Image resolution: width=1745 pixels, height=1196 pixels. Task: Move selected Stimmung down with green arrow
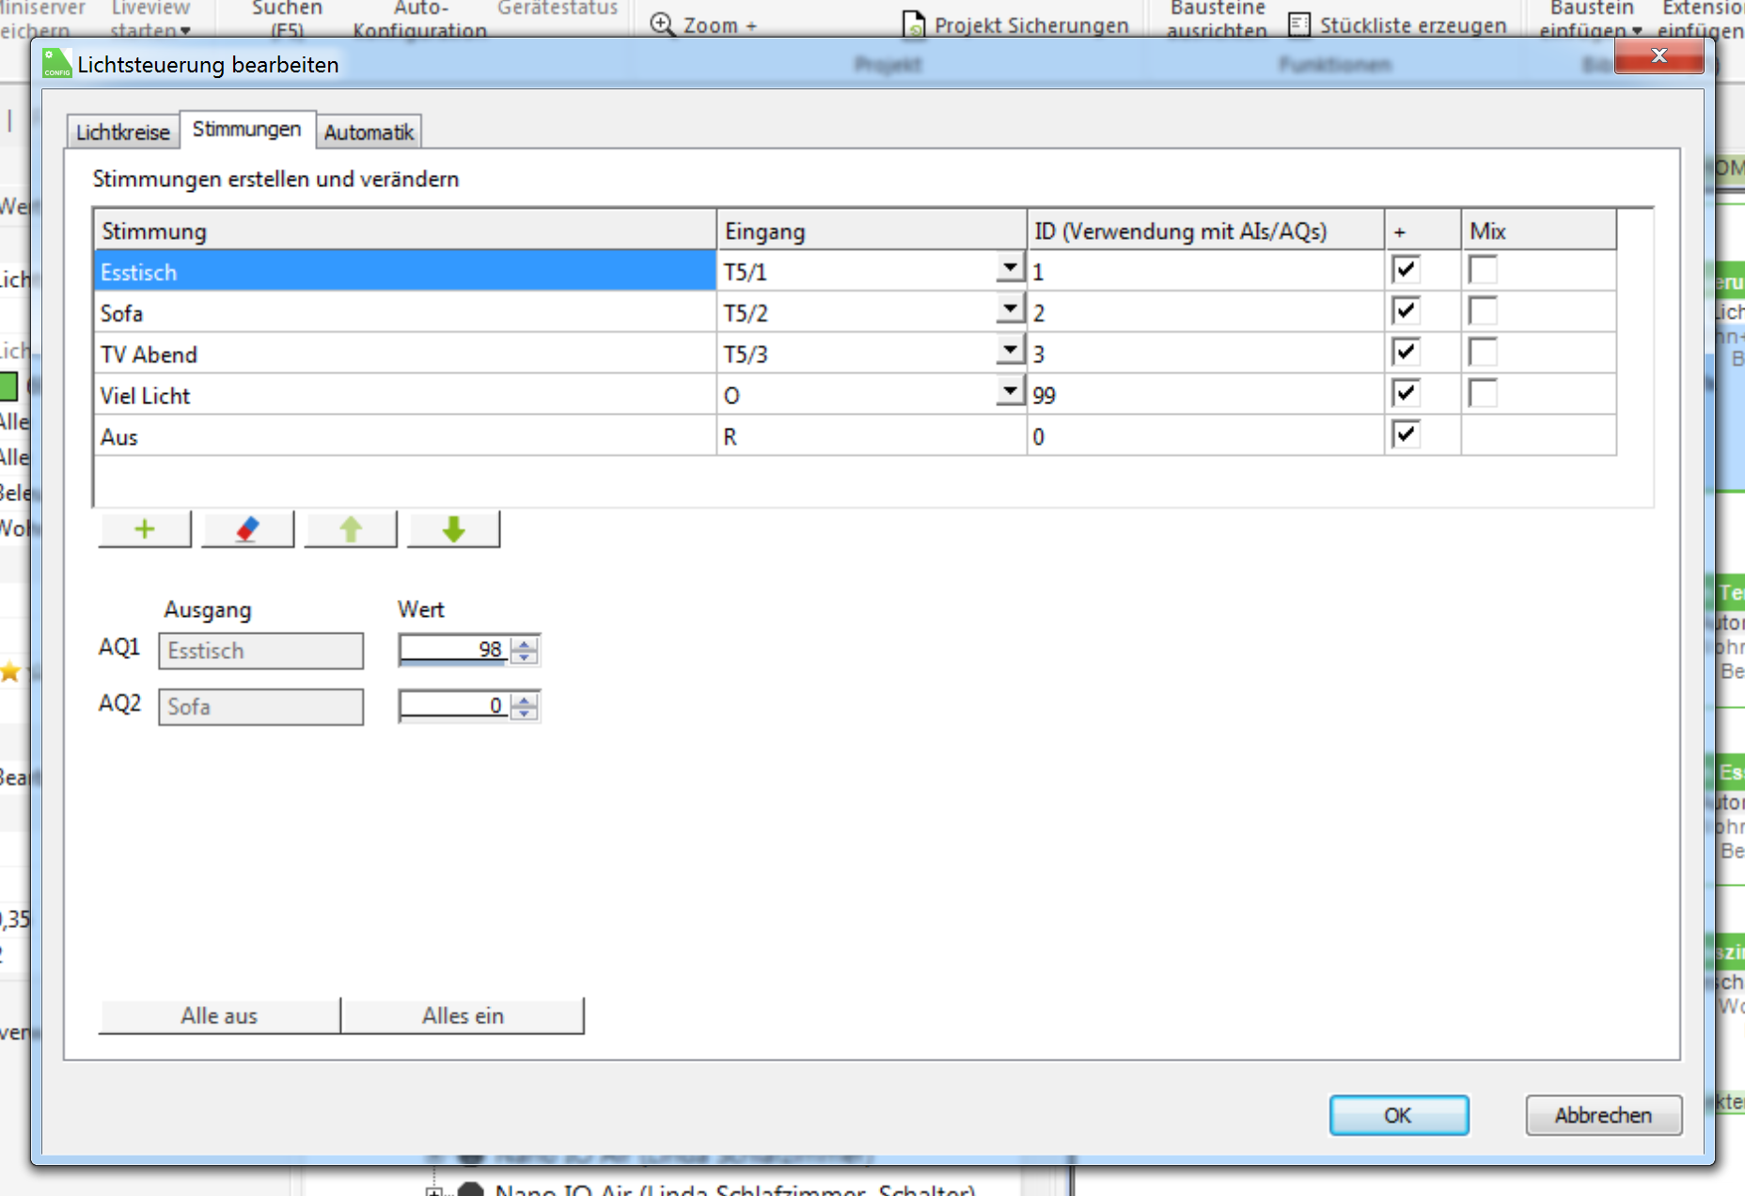[453, 529]
